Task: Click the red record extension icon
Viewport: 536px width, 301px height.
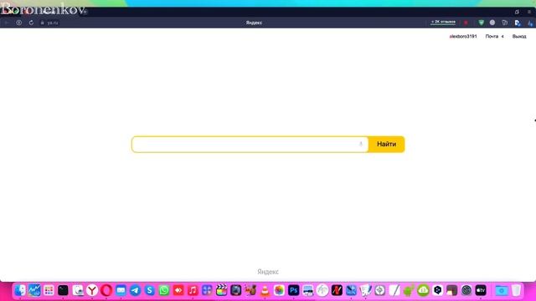Action: 466,23
